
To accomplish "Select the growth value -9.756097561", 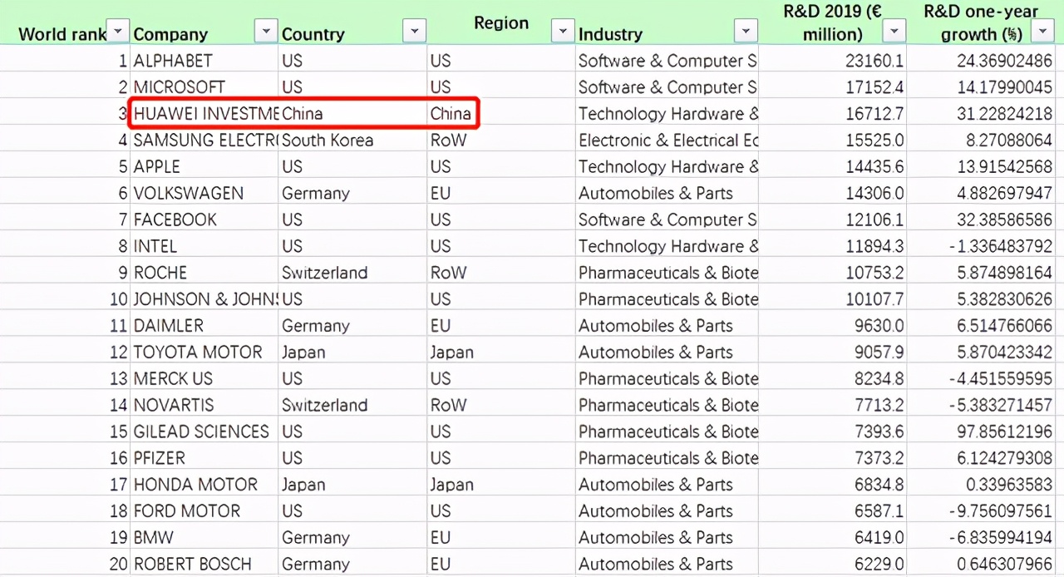I will [x=982, y=511].
